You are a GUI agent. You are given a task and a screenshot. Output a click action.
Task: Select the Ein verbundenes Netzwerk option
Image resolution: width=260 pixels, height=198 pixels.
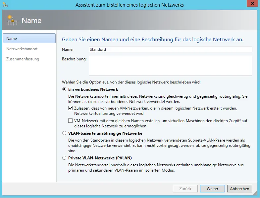tap(64, 89)
